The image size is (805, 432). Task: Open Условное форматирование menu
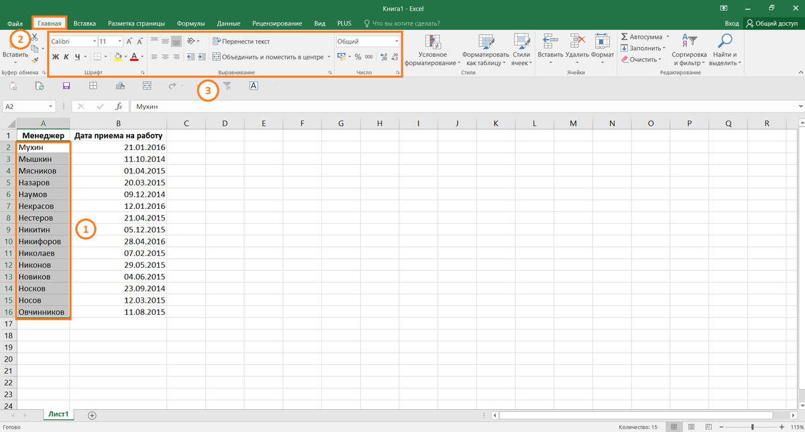(x=433, y=50)
